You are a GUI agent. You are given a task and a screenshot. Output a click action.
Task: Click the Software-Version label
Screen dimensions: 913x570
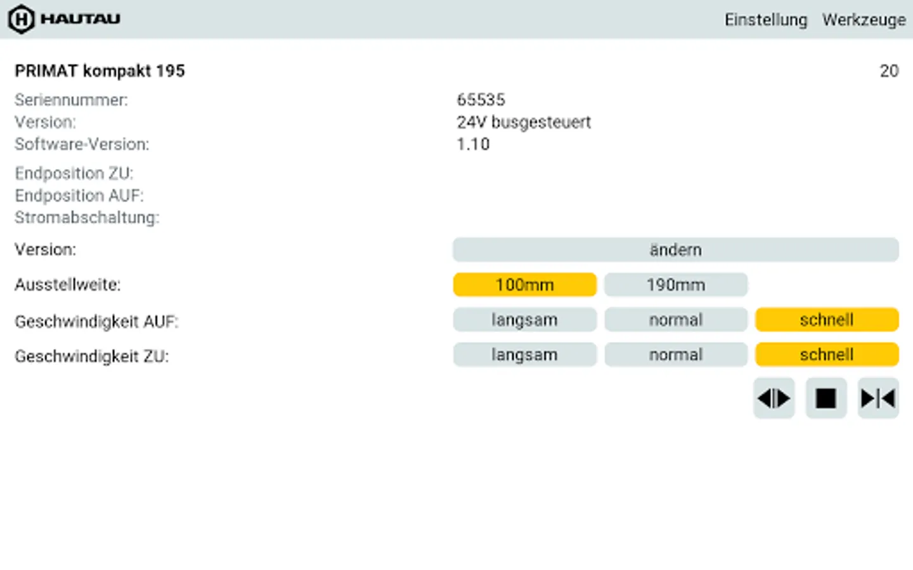82,144
